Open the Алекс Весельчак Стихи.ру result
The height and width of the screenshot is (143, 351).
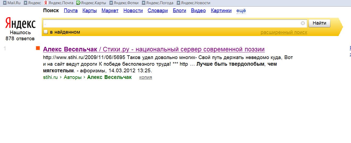click(154, 50)
